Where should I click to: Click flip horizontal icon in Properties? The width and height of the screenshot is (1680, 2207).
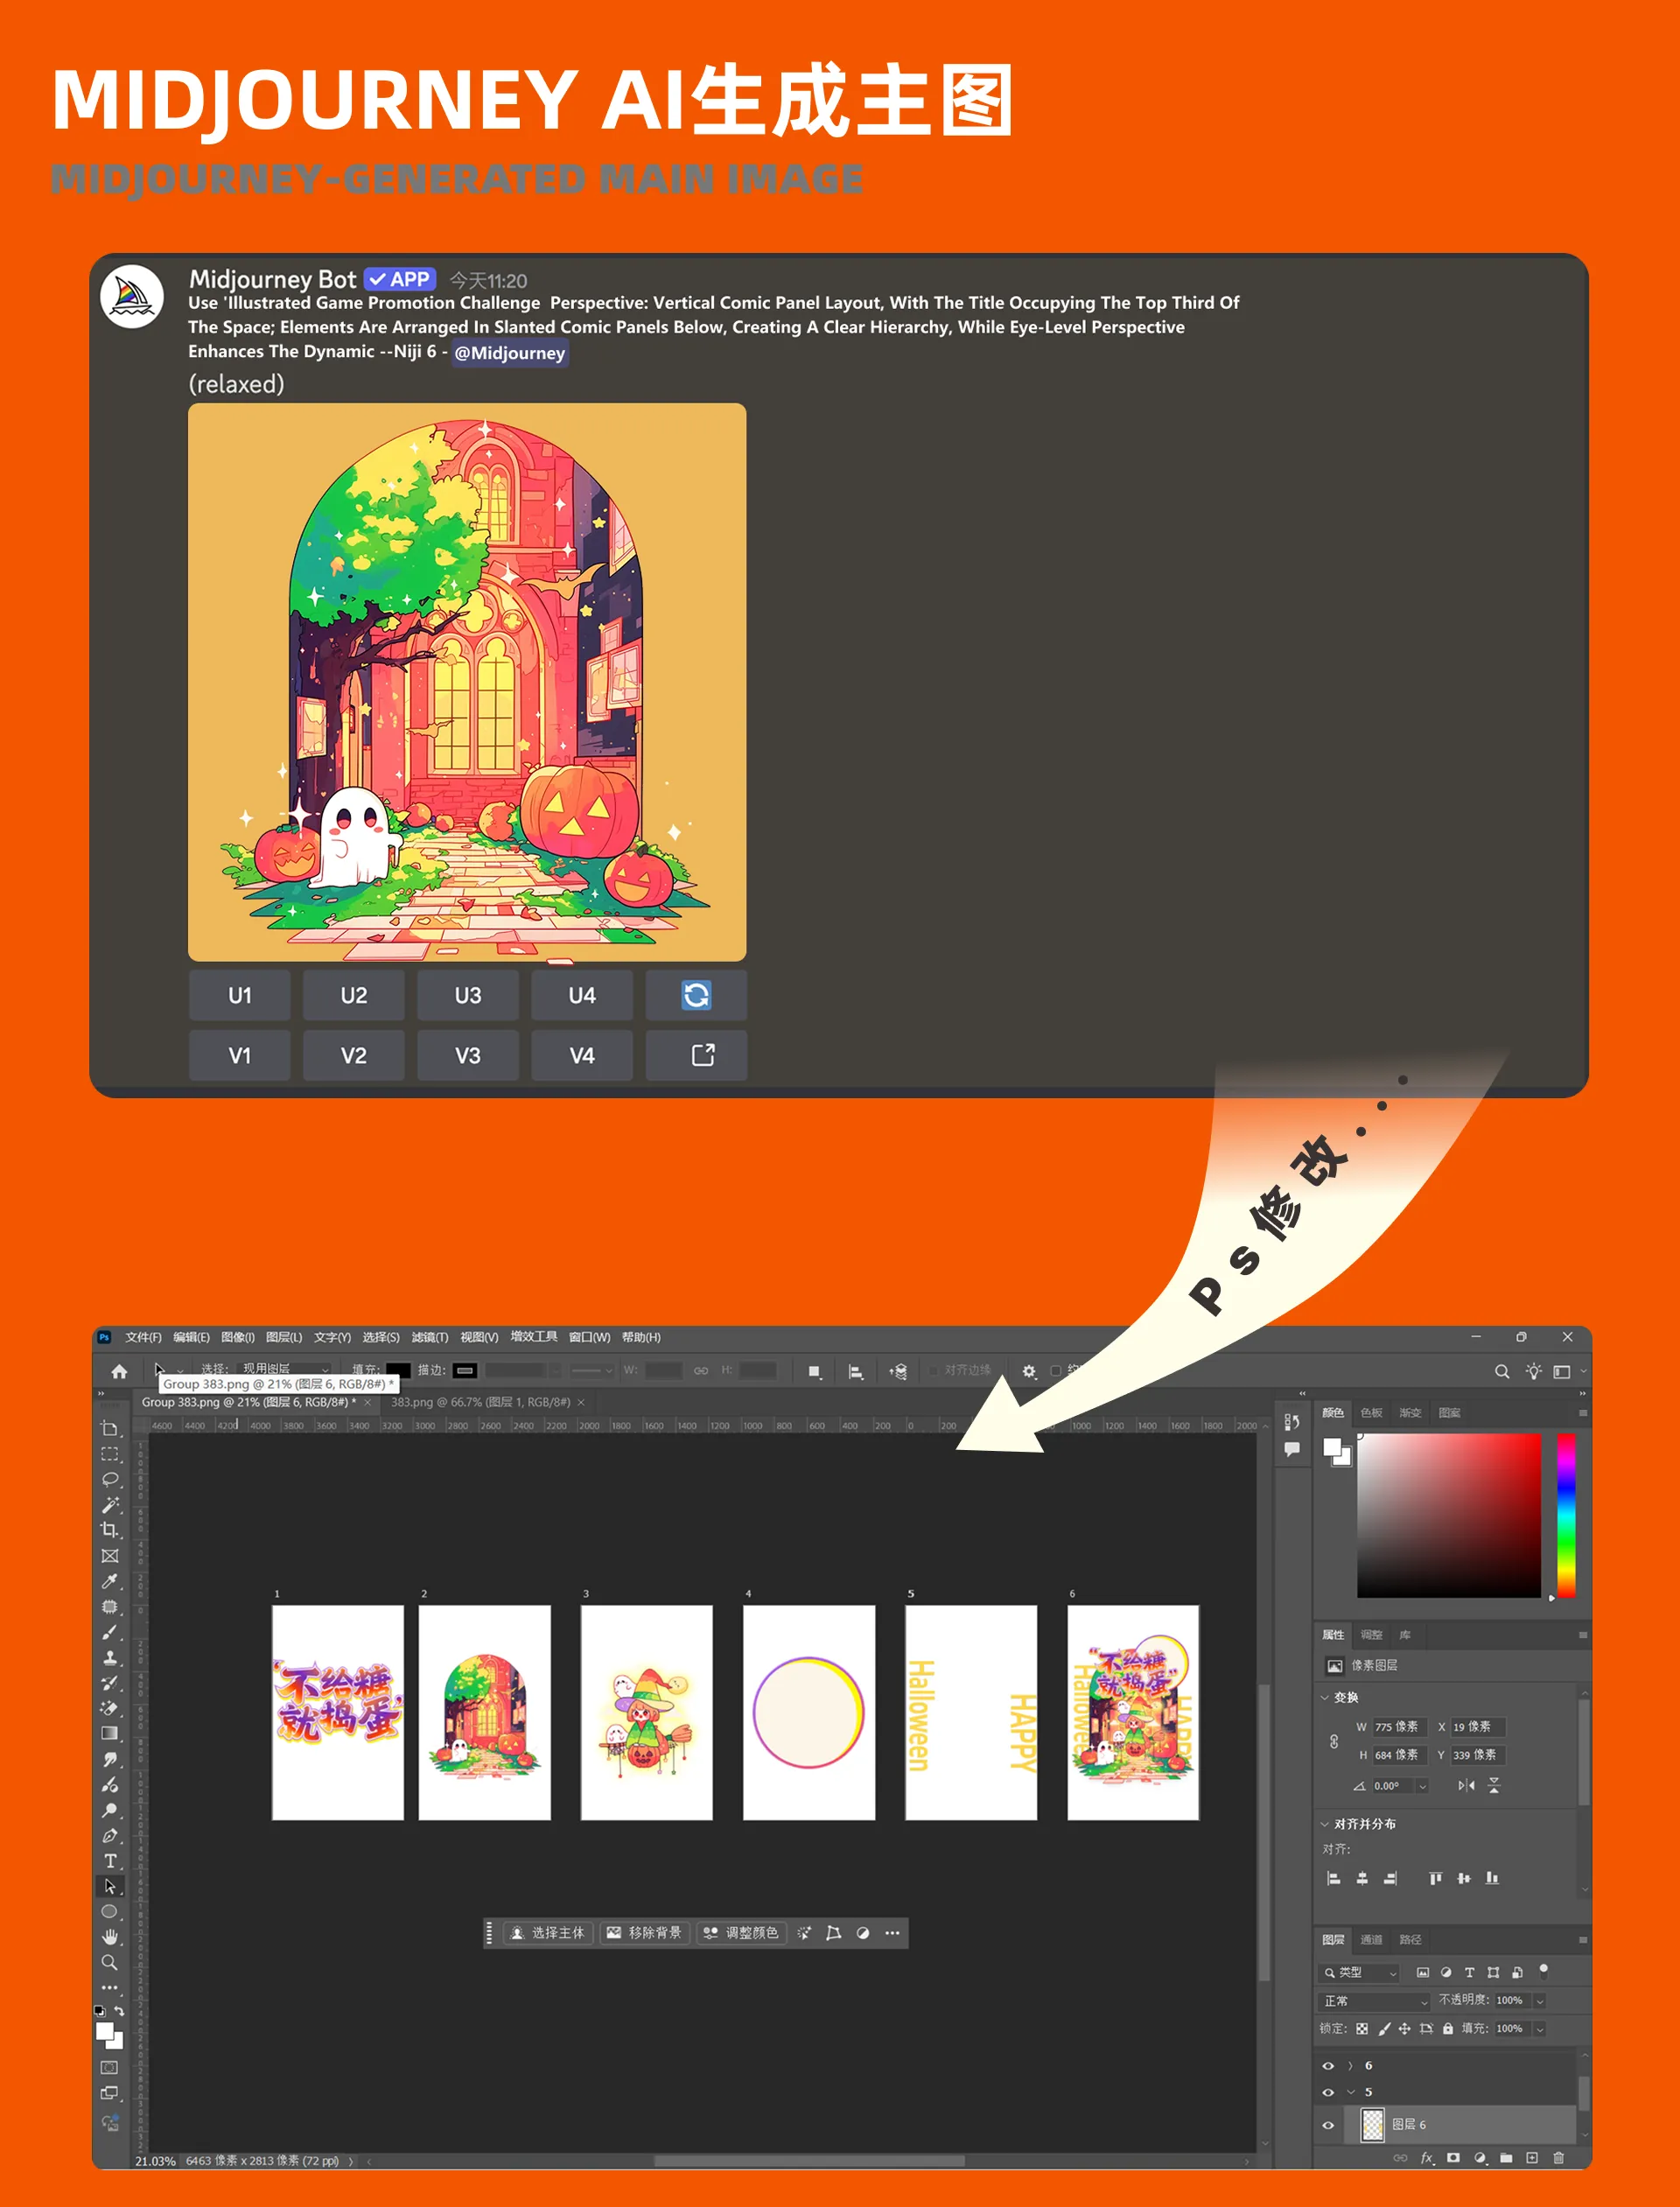click(1466, 1785)
